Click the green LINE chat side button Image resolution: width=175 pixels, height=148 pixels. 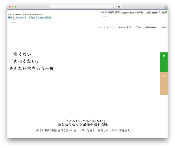(164, 62)
